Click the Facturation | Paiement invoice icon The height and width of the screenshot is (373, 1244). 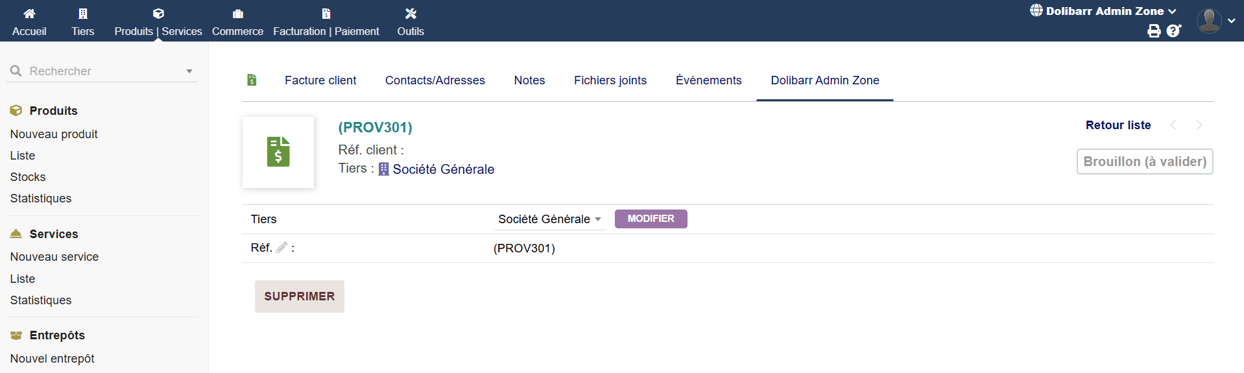326,14
